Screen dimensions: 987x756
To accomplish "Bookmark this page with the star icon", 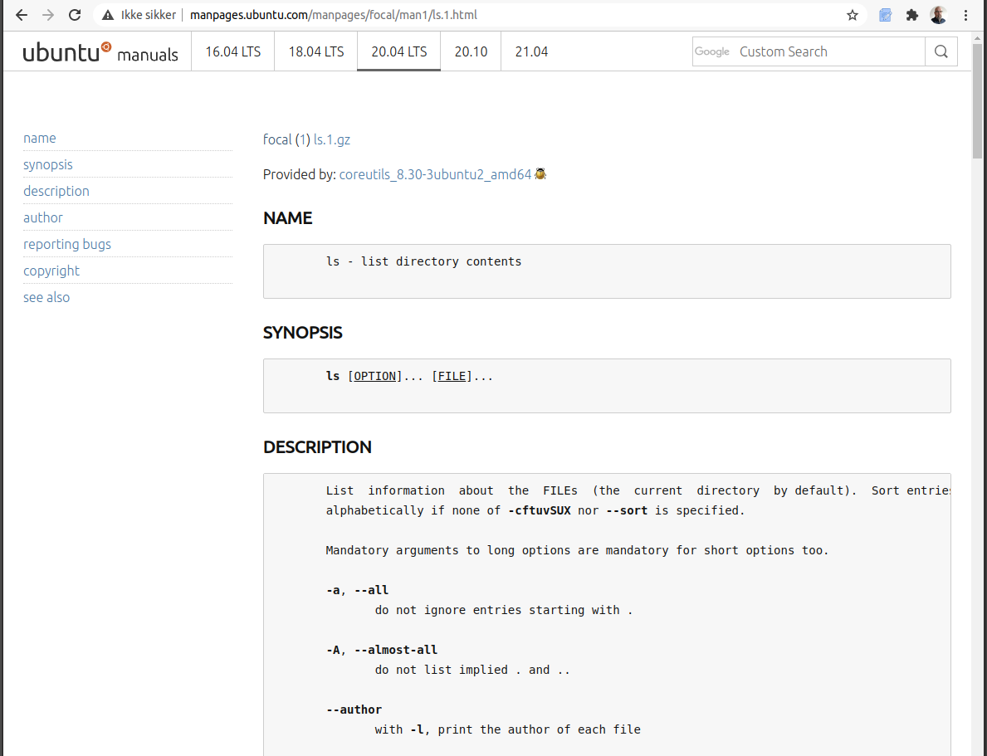I will 852,15.
